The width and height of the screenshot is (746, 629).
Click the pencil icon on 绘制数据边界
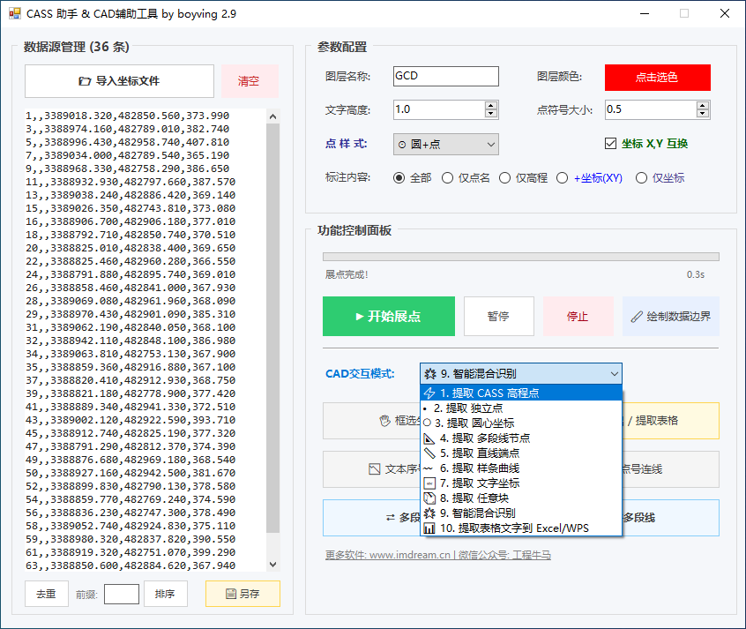coord(637,317)
